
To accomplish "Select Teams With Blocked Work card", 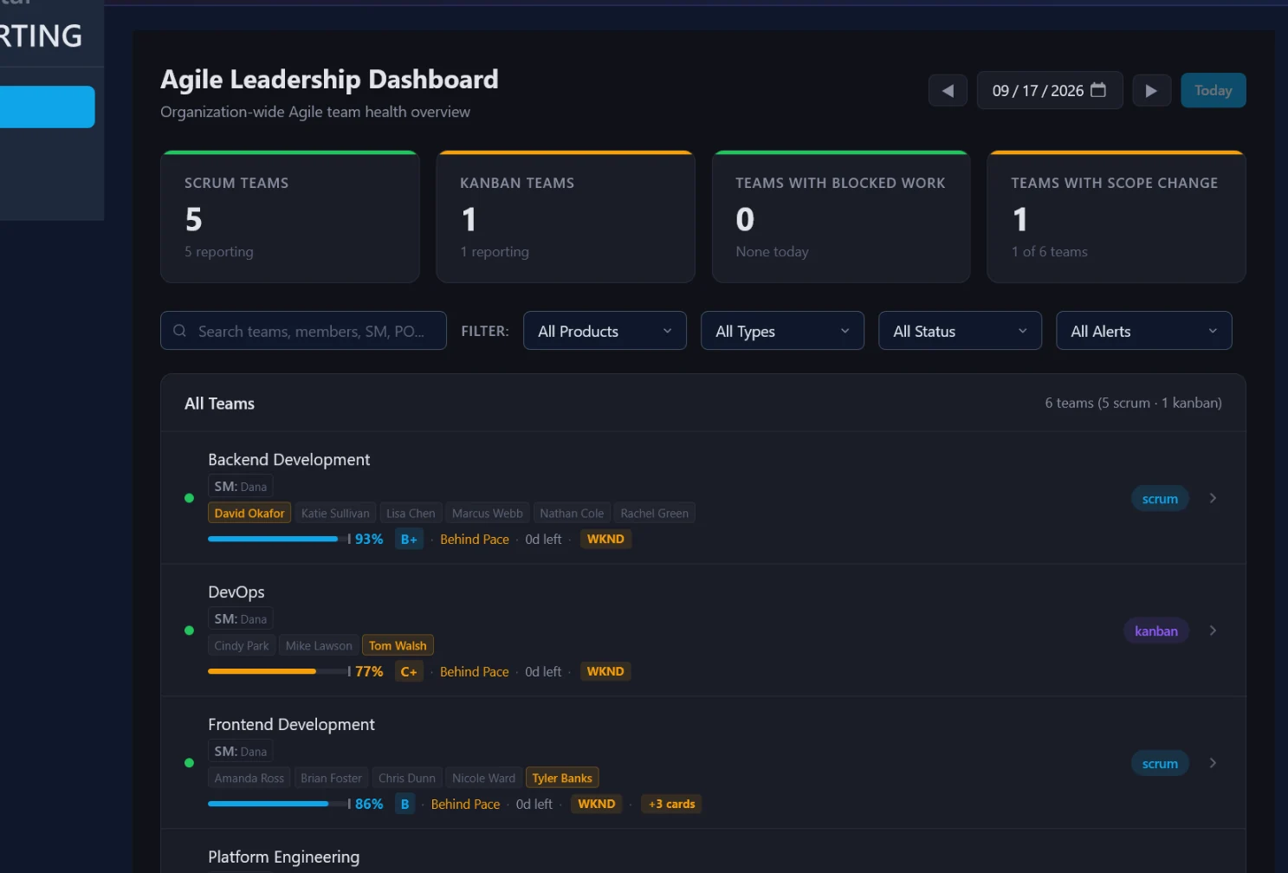I will (841, 217).
